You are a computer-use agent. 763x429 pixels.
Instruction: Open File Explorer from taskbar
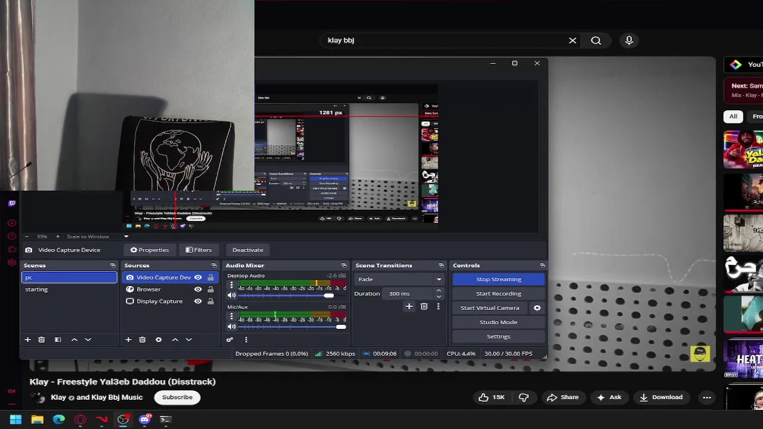point(37,419)
